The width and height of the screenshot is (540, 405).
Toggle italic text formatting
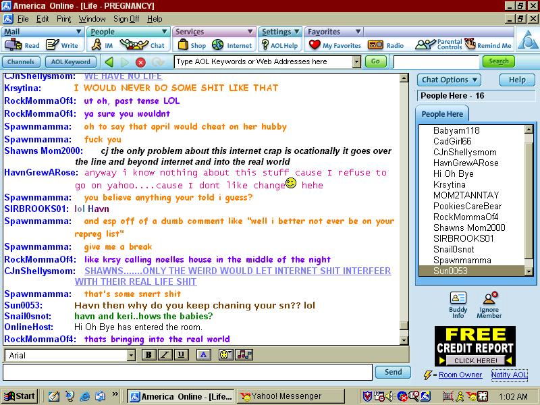tap(165, 355)
